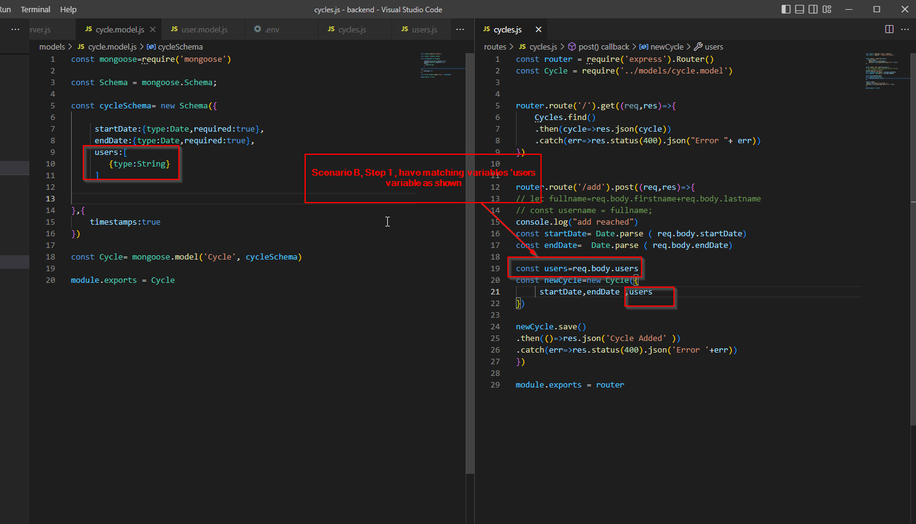Minimize the VS Code window
Screen dimensions: 916x524
pyautogui.click(x=849, y=9)
